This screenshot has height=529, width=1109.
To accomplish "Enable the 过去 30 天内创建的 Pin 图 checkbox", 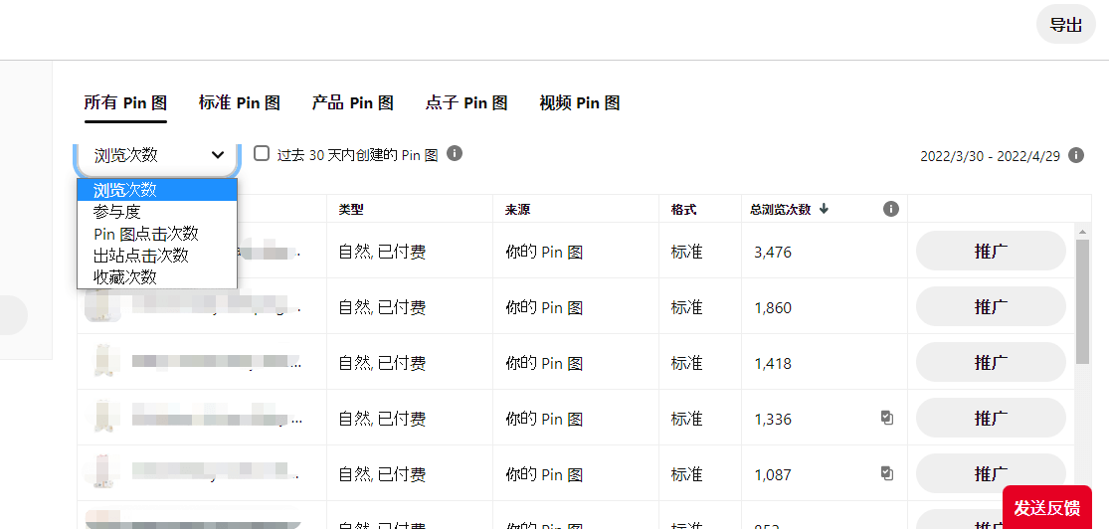I will click(x=262, y=153).
